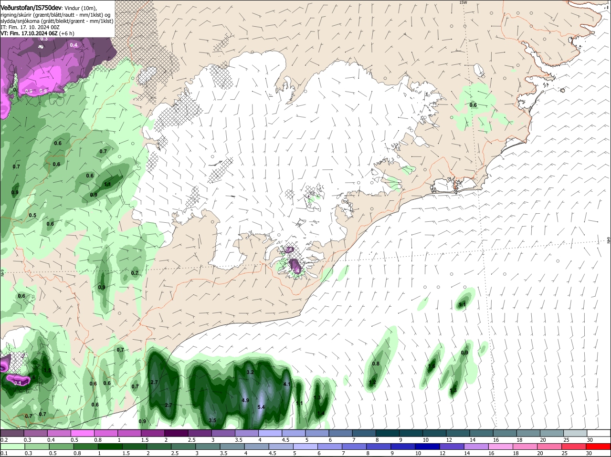Pick the darkest green 1–1.5 rain legend swatch

tap(109, 446)
